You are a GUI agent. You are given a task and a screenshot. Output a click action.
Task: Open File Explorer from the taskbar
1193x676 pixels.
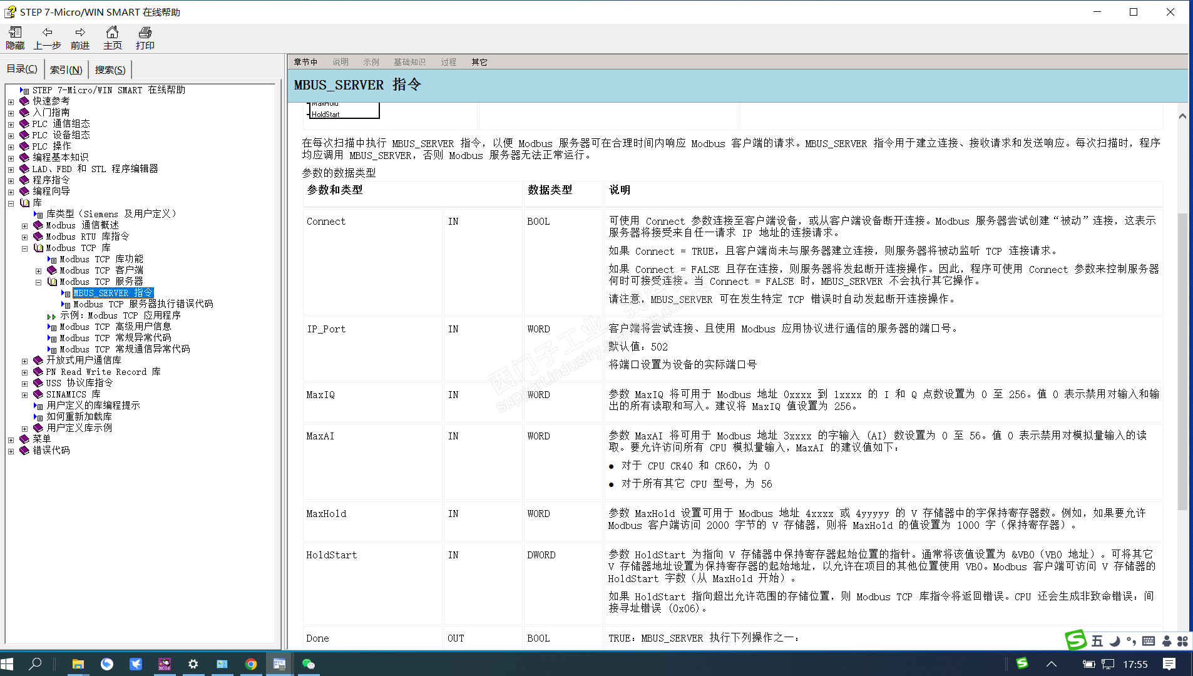coord(78,664)
